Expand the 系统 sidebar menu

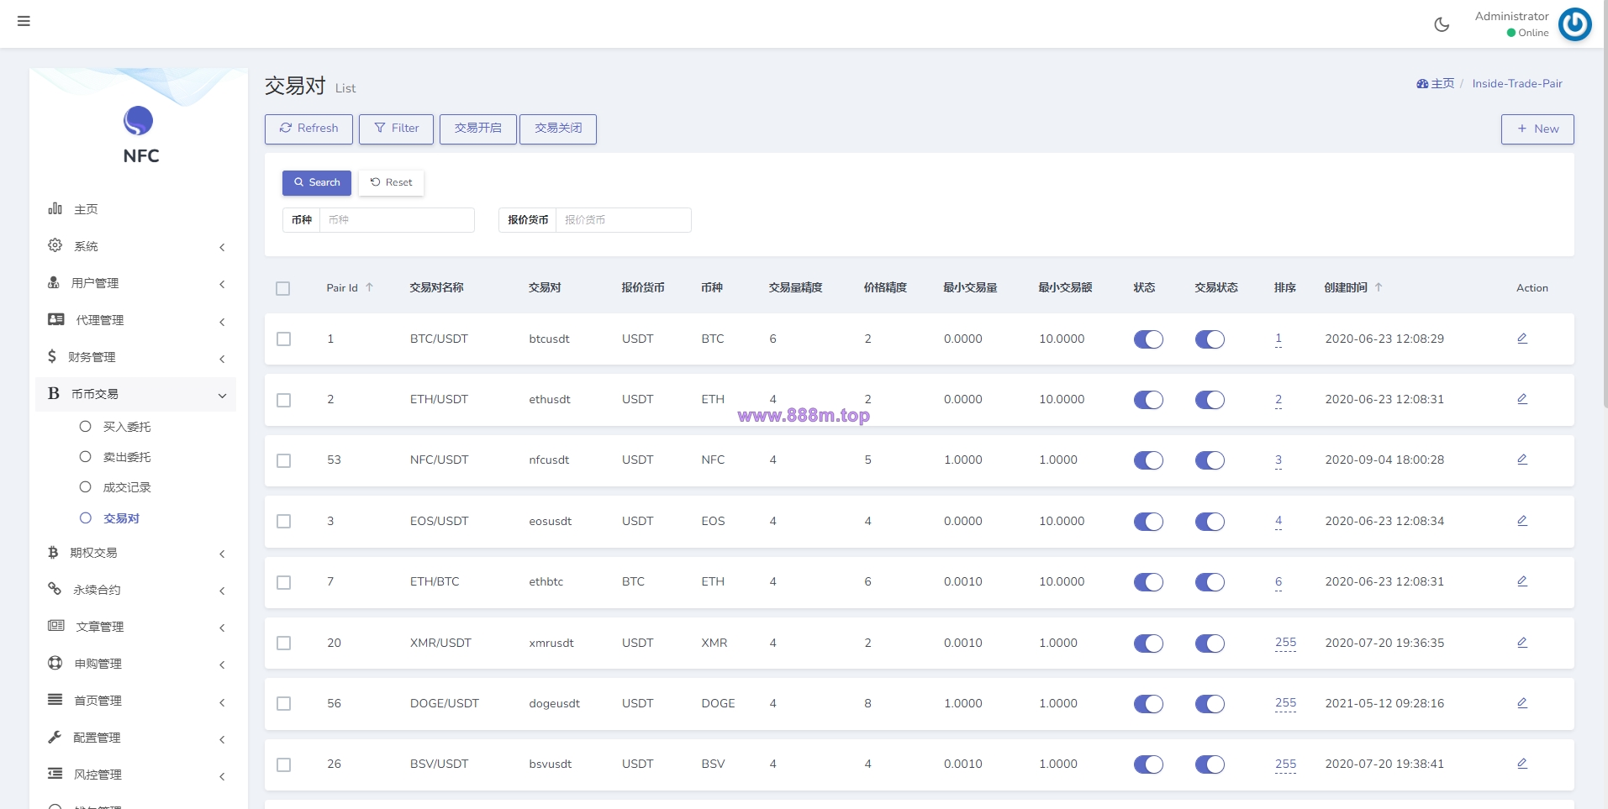[x=136, y=246]
